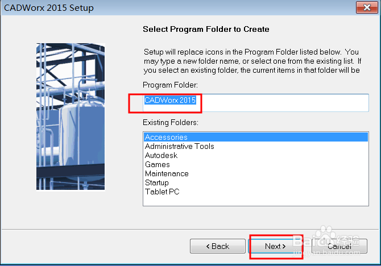Cancel the CADWorx setup
381x266 pixels.
coord(339,246)
